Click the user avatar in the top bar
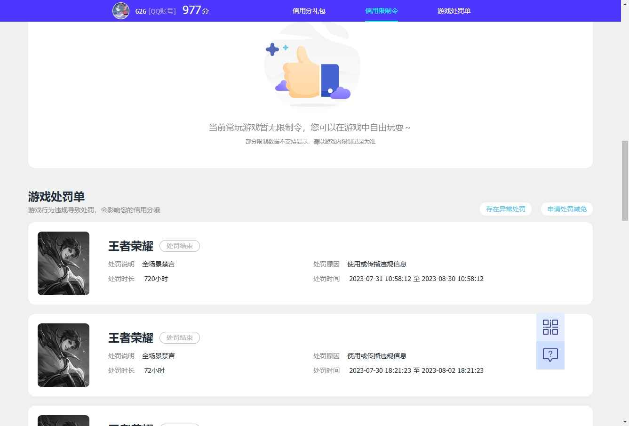Viewport: 629px width, 426px height. pos(121,10)
